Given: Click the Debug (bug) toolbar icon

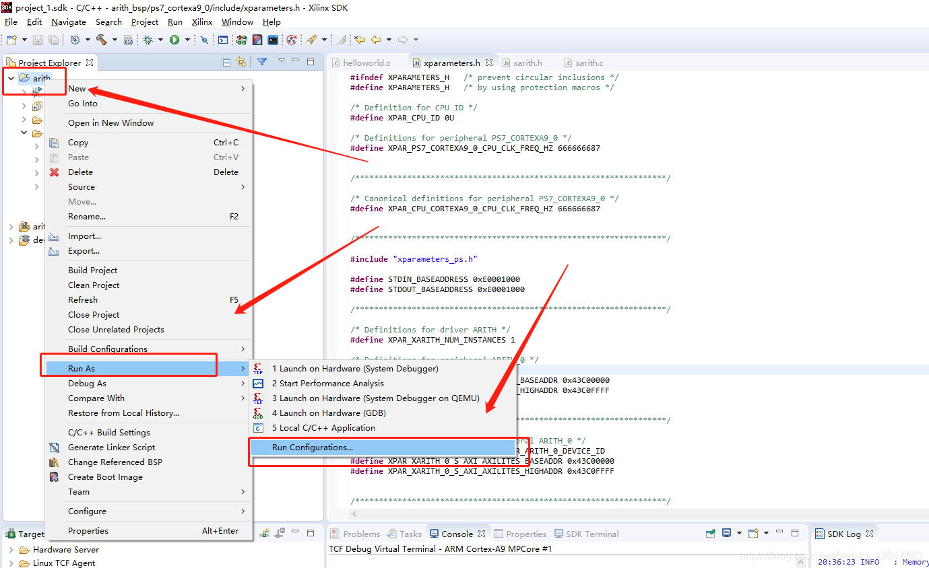Looking at the screenshot, I should (x=148, y=40).
